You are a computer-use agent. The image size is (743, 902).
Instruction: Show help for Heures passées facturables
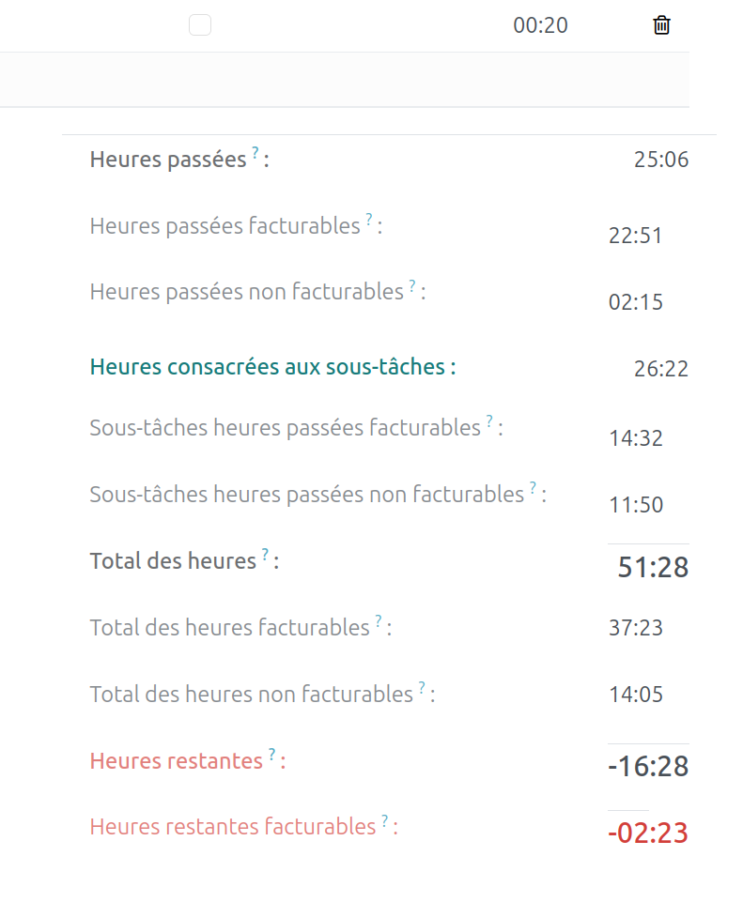tap(369, 220)
